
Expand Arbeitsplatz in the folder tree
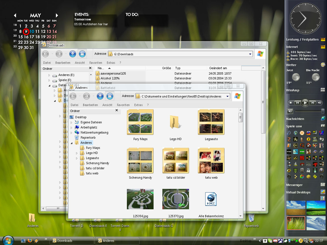coord(72,128)
